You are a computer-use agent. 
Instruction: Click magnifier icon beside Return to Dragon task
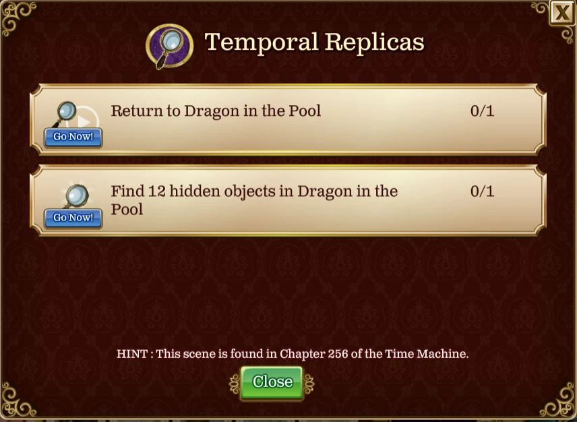coord(66,113)
